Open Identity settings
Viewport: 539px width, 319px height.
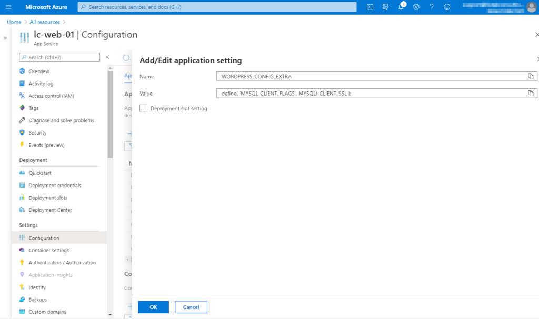point(37,287)
